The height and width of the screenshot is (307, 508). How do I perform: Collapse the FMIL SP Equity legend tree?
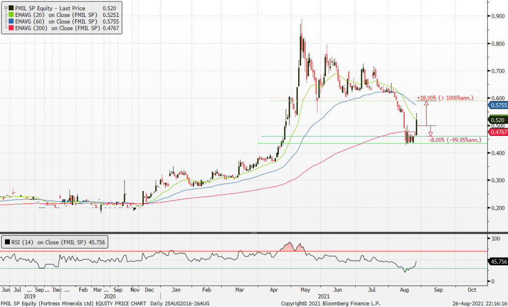(x=5, y=8)
